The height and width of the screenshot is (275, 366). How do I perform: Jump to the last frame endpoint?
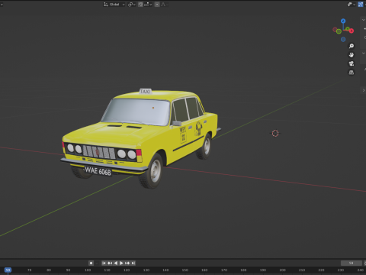pyautogui.click(x=133, y=263)
